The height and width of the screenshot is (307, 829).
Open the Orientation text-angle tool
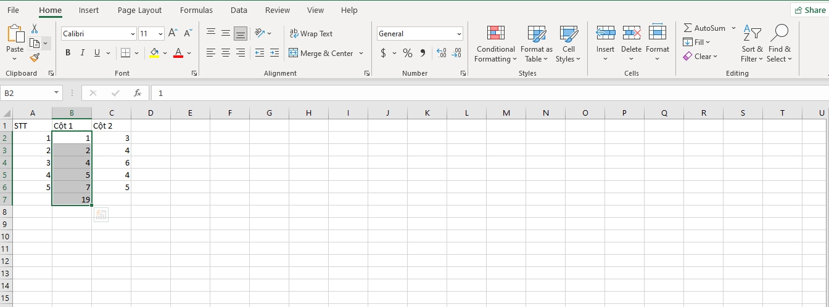(x=260, y=33)
